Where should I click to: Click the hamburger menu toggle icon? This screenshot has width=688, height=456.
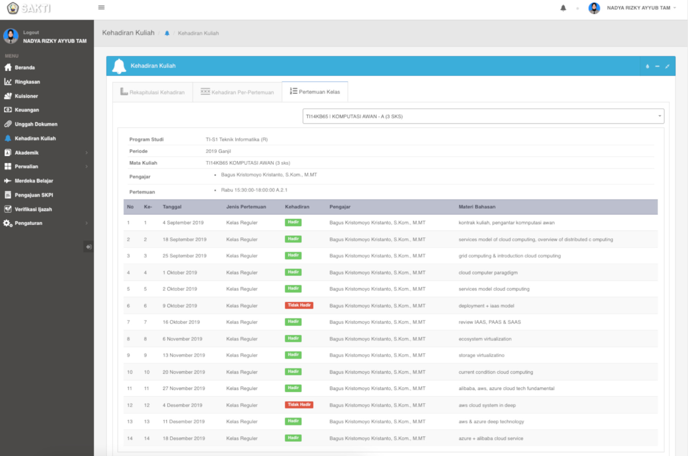click(x=101, y=7)
